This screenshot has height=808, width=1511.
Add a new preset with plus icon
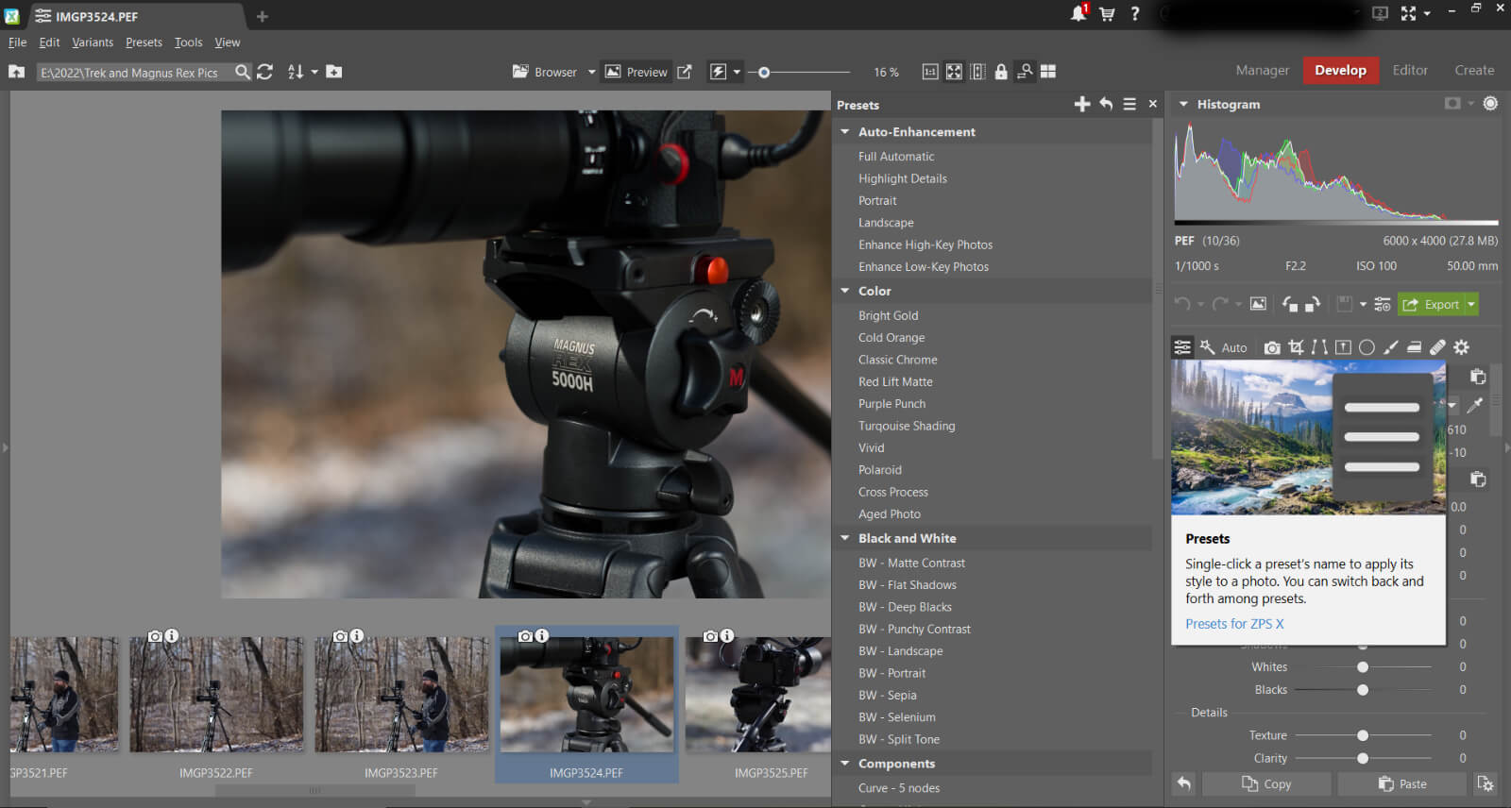[x=1082, y=105]
